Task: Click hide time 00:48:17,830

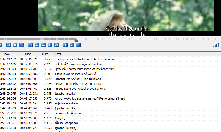Action: tap(29, 99)
